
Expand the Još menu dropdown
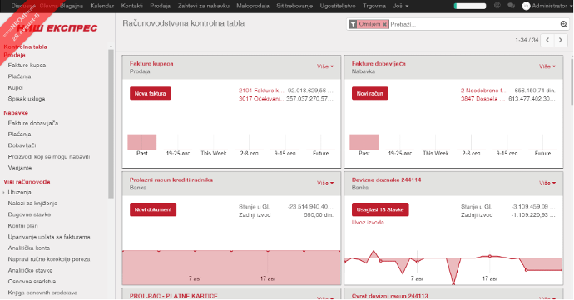400,6
